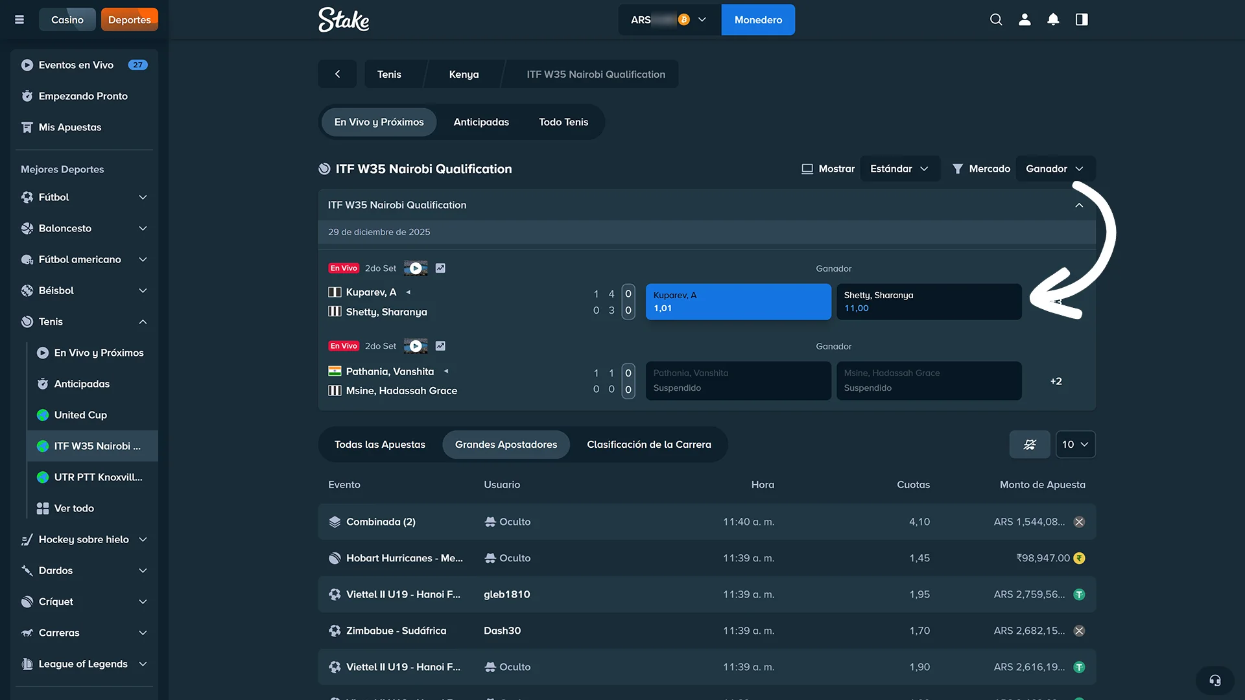Play live stream for Kuparev match

416,268
